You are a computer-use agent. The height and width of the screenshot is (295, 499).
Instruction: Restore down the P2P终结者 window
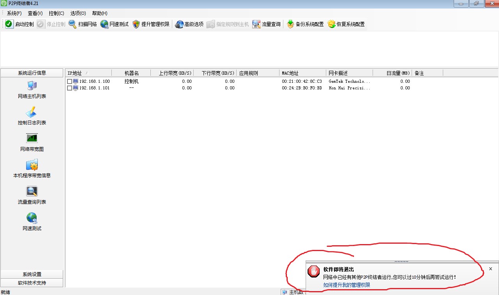(x=476, y=4)
